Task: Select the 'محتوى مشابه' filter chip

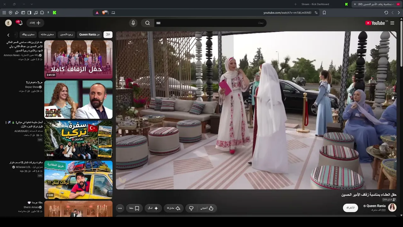Action: point(47,34)
